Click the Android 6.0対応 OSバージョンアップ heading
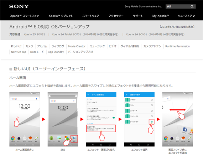Screen dimensions: 203x154 pyautogui.click(x=50, y=27)
